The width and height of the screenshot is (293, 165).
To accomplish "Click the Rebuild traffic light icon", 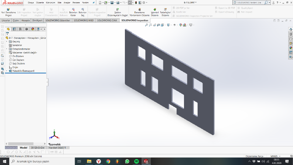I will click(x=136, y=3).
